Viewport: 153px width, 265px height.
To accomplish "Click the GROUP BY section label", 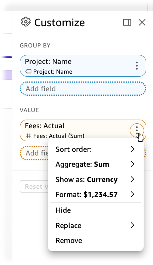I will pyautogui.click(x=35, y=46).
